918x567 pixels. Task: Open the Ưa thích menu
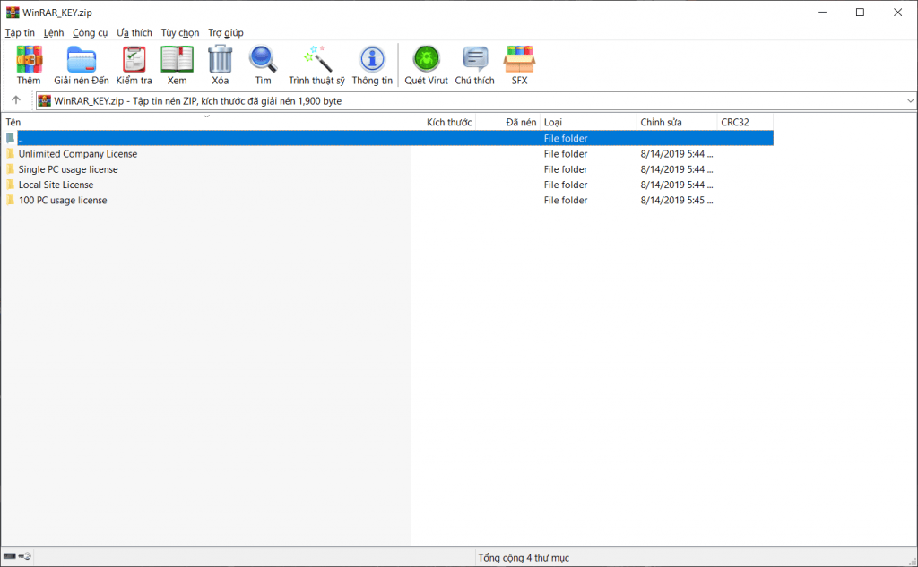pos(134,33)
